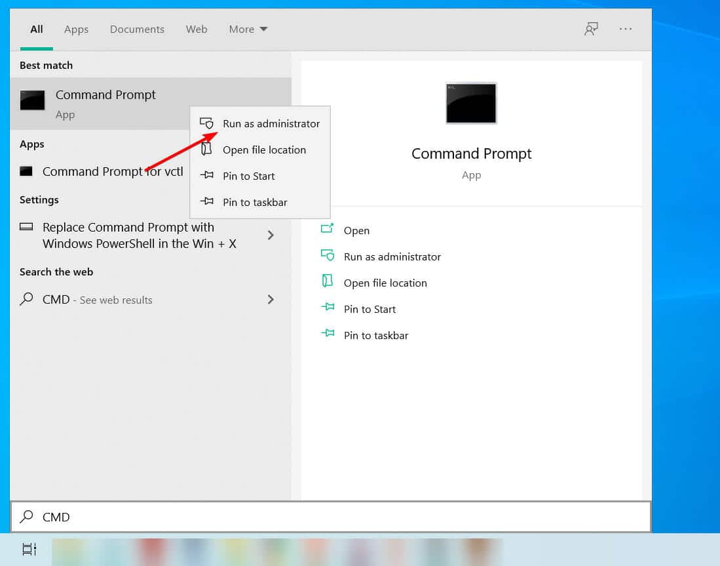Click the large Command Prompt preview icon
The image size is (720, 566).
tap(471, 103)
